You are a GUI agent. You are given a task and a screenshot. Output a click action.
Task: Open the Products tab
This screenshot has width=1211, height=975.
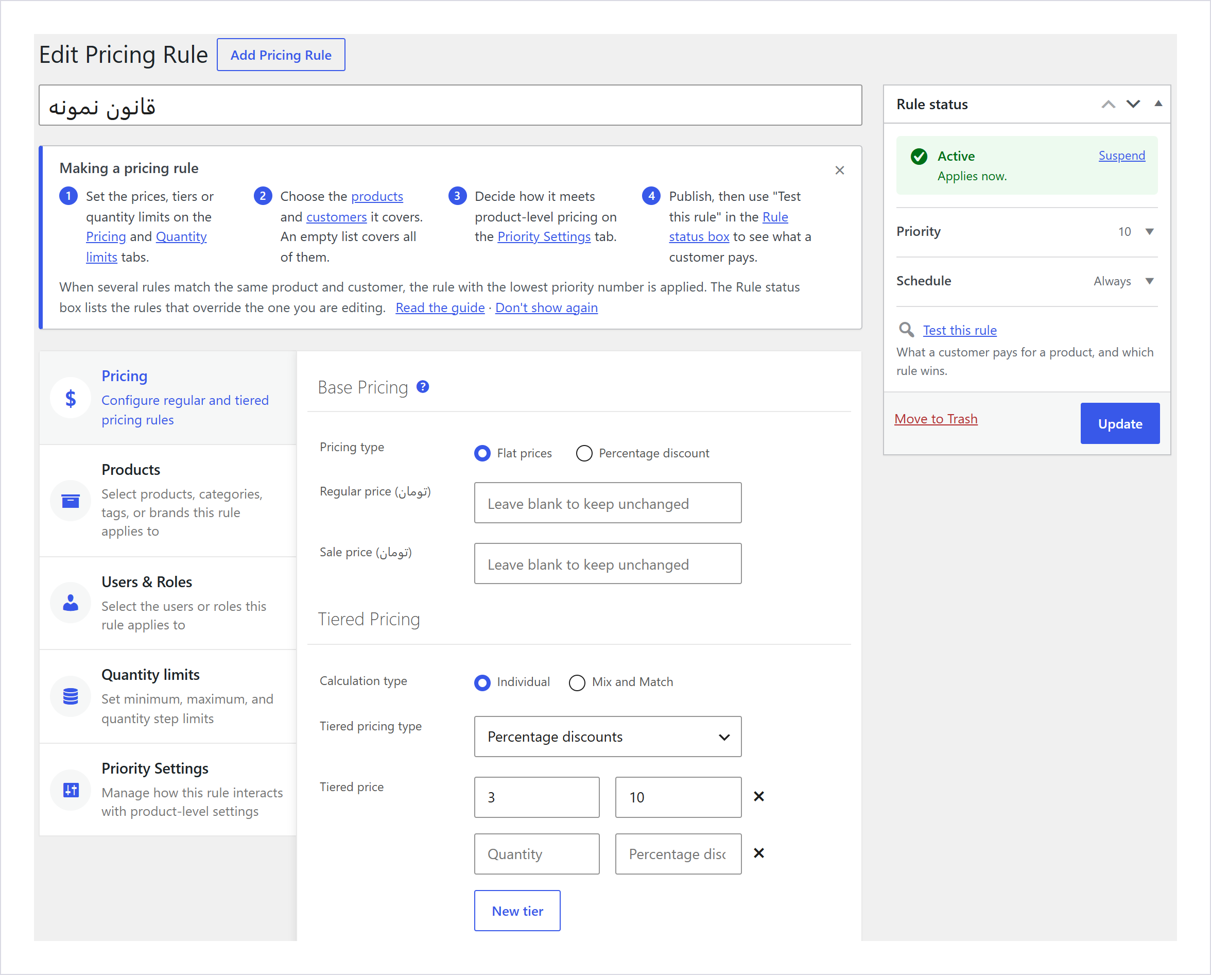tap(168, 501)
